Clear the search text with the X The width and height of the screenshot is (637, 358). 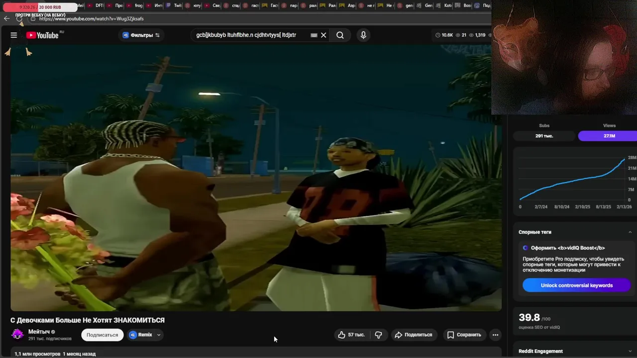point(323,35)
